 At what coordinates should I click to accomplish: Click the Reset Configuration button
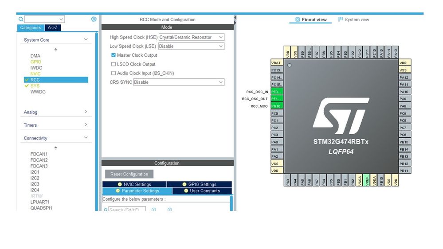pyautogui.click(x=129, y=174)
